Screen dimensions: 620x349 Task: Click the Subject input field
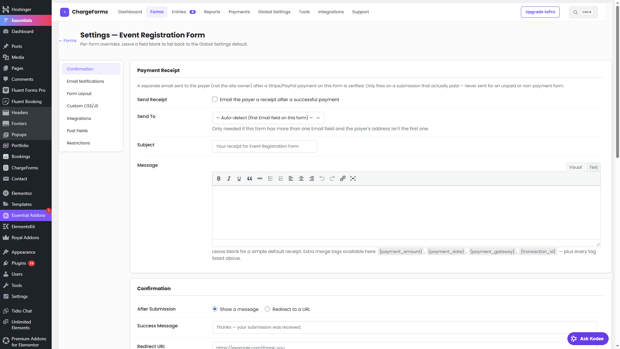pyautogui.click(x=265, y=146)
